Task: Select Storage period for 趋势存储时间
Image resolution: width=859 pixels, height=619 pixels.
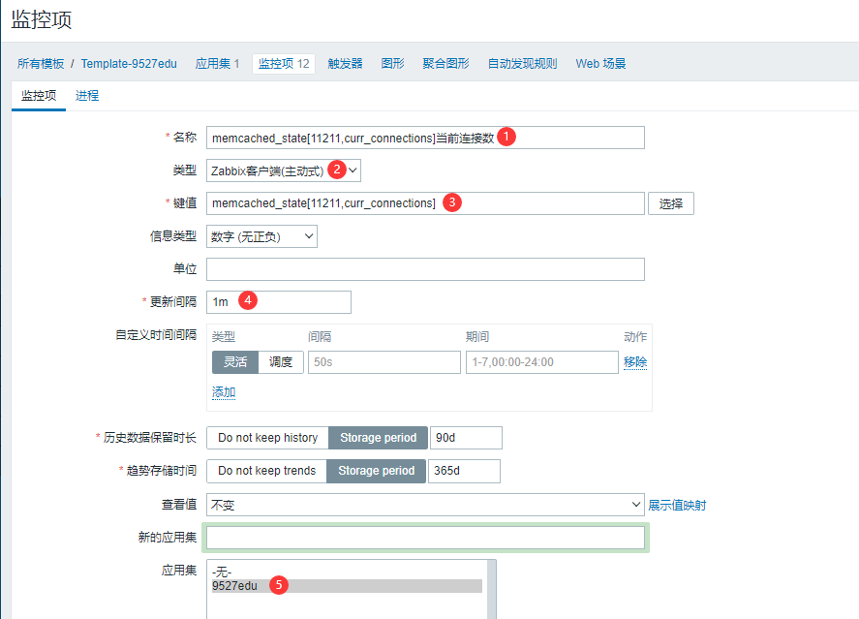Action: point(377,471)
